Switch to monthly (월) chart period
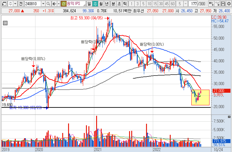Screen dimensions: 232x152 101,4
